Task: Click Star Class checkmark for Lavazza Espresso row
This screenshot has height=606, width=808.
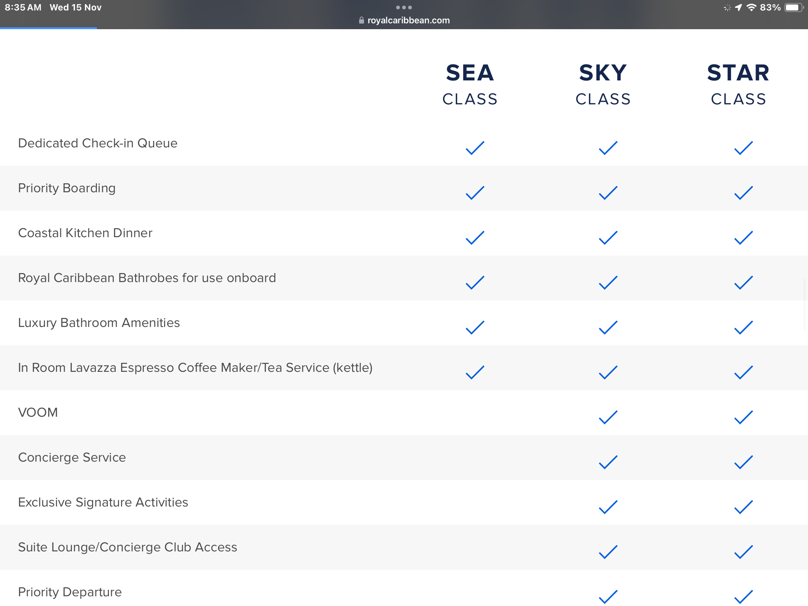Action: click(x=744, y=372)
